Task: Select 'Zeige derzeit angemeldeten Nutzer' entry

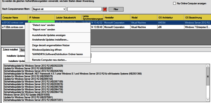Action: [x=51, y=45]
